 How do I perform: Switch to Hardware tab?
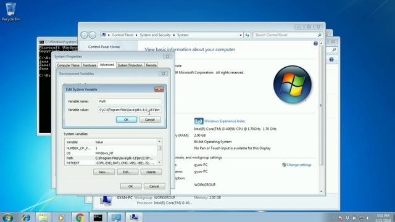89,65
